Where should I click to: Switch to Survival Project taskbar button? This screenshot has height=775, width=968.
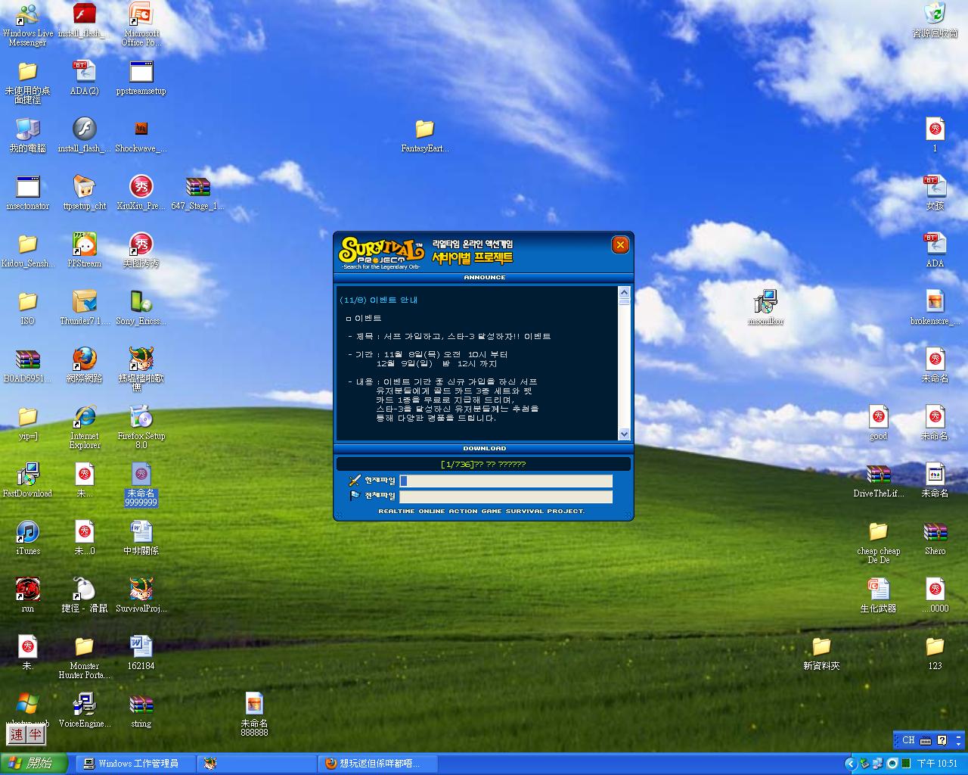(x=257, y=764)
